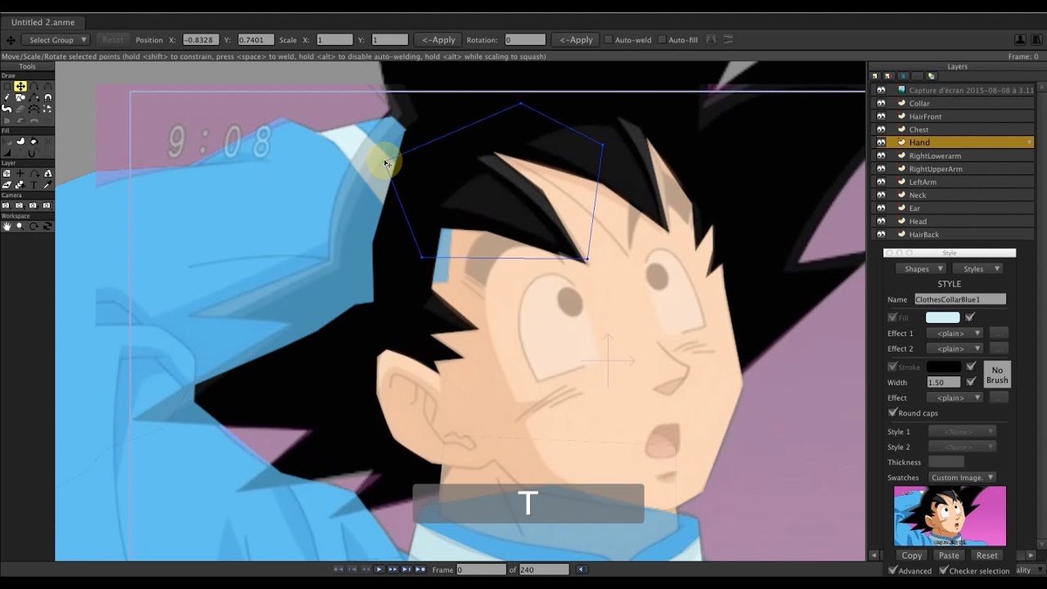The height and width of the screenshot is (589, 1047).
Task: Open the Fill color swatch
Action: pos(943,317)
